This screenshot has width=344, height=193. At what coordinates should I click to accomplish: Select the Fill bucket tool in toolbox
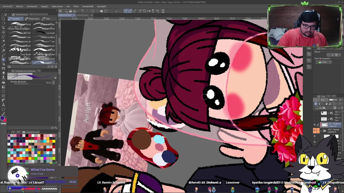[3, 82]
